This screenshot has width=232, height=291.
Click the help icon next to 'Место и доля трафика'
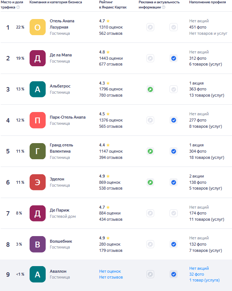(18, 7)
